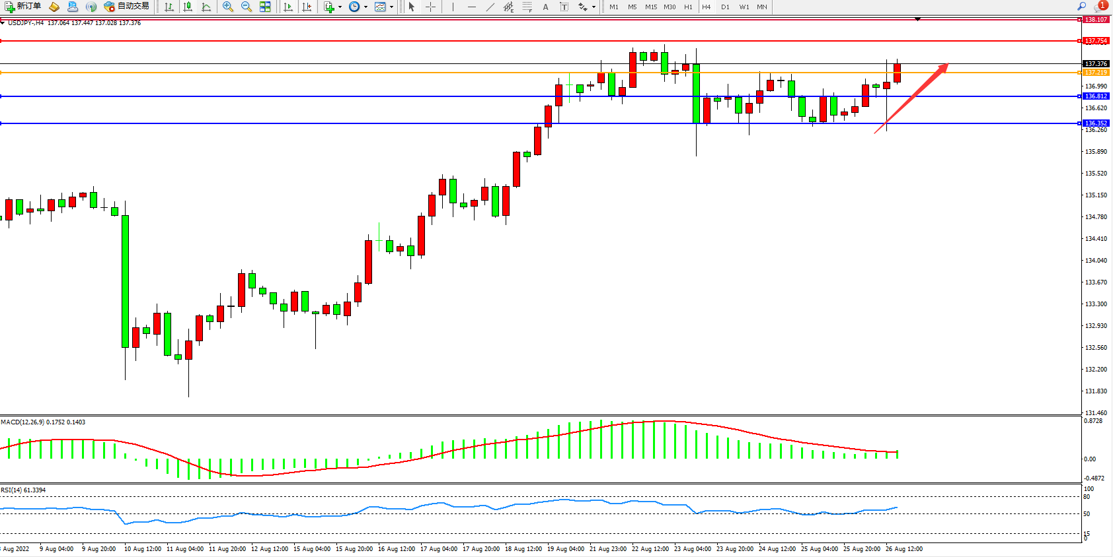Open the chart periods clock dropdown arrow
The image size is (1113, 557).
(x=365, y=7)
